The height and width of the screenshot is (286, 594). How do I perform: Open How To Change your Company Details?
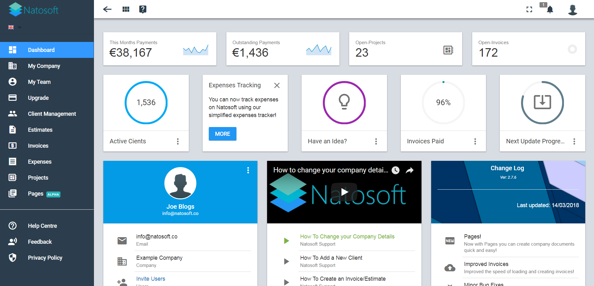[x=347, y=237]
